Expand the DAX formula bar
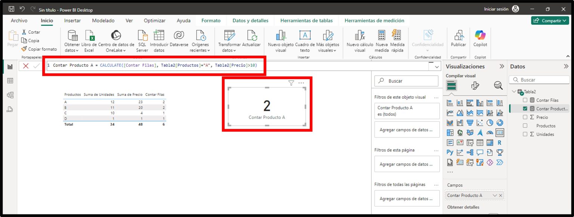The image size is (574, 217). coord(436,66)
